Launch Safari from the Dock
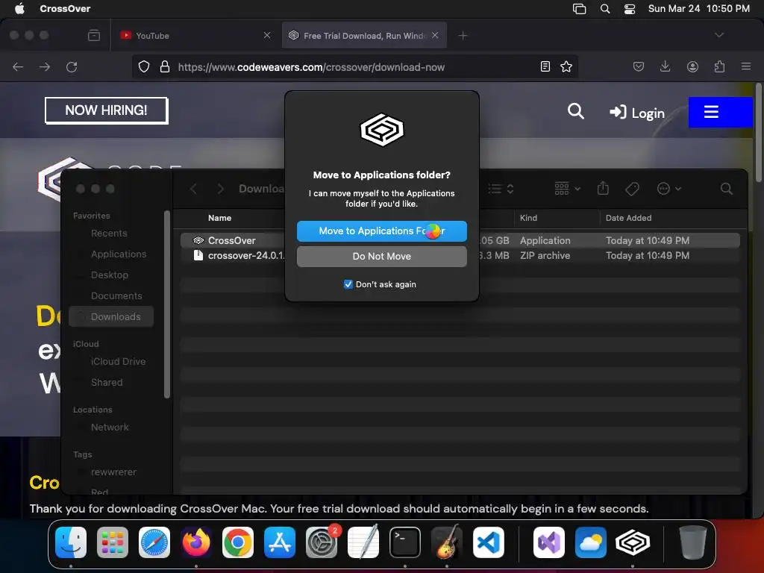This screenshot has width=764, height=573. pos(154,542)
